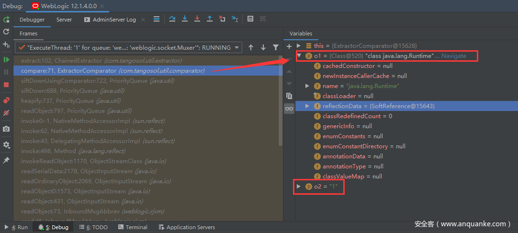The image size is (518, 233).
Task: Toggle the Show Watches glasses icon
Action: point(289,109)
